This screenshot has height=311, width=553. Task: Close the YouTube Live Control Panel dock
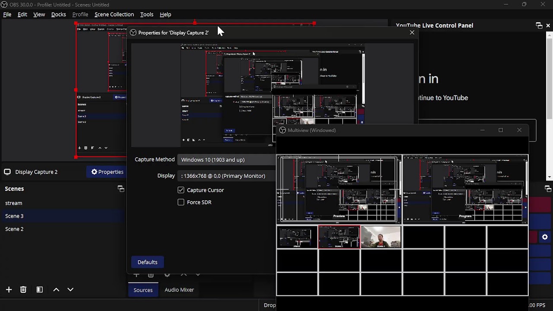[x=548, y=25]
